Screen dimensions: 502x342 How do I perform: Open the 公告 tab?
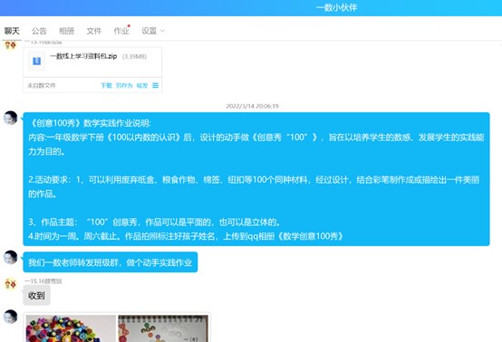point(39,31)
